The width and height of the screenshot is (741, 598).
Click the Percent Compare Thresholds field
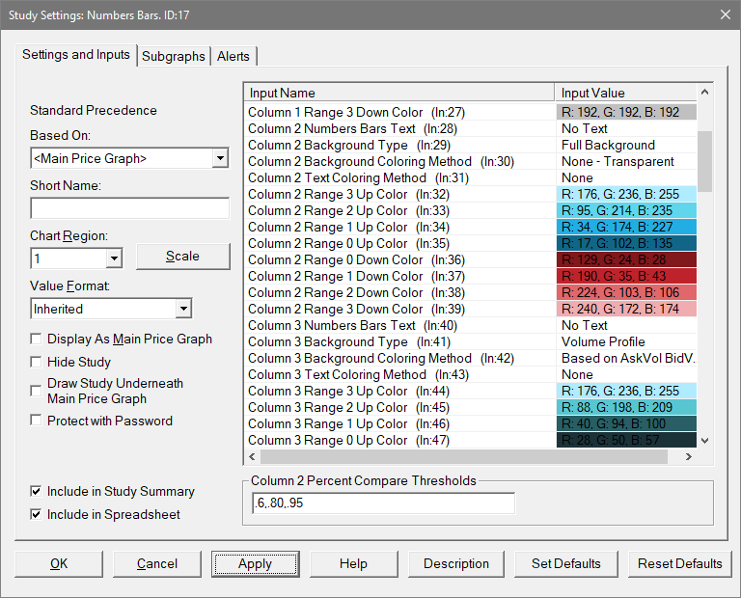pos(382,503)
